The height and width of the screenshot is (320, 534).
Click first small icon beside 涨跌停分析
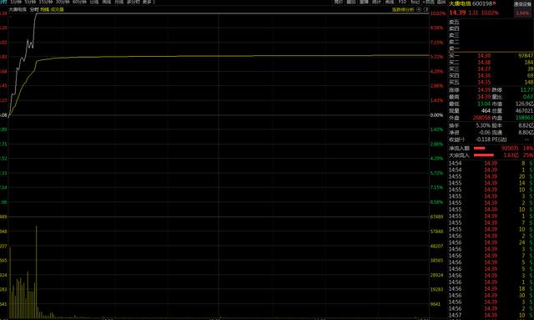coord(419,10)
